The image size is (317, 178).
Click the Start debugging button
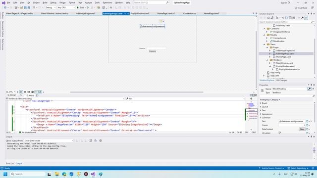[80, 8]
